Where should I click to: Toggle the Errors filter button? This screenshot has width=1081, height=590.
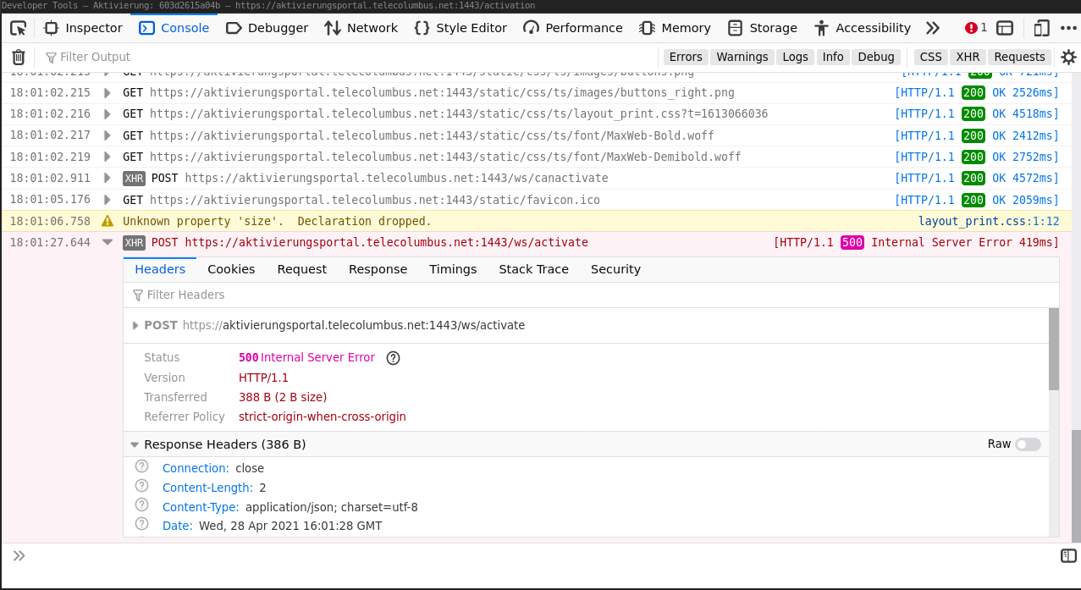click(685, 57)
